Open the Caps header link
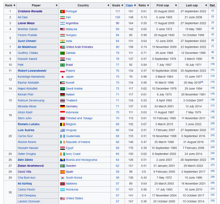 pyautogui.click(x=129, y=5)
